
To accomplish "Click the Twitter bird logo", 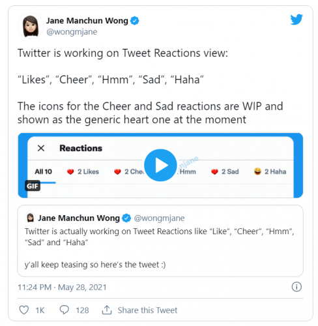I will 296,20.
